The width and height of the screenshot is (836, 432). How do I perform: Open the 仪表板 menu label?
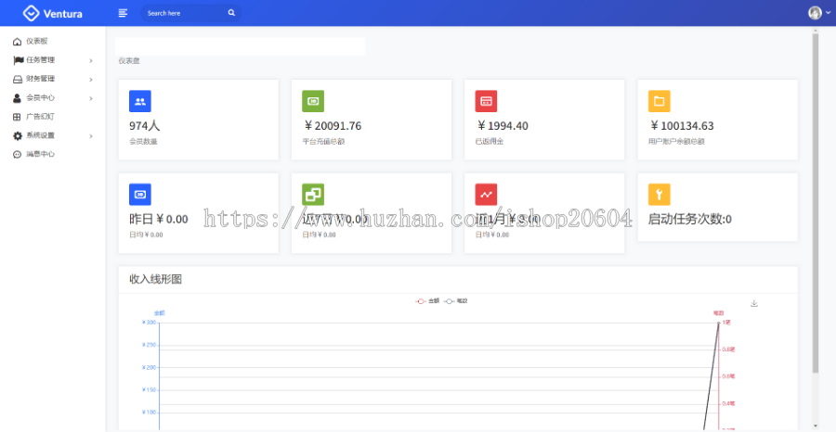(37, 41)
